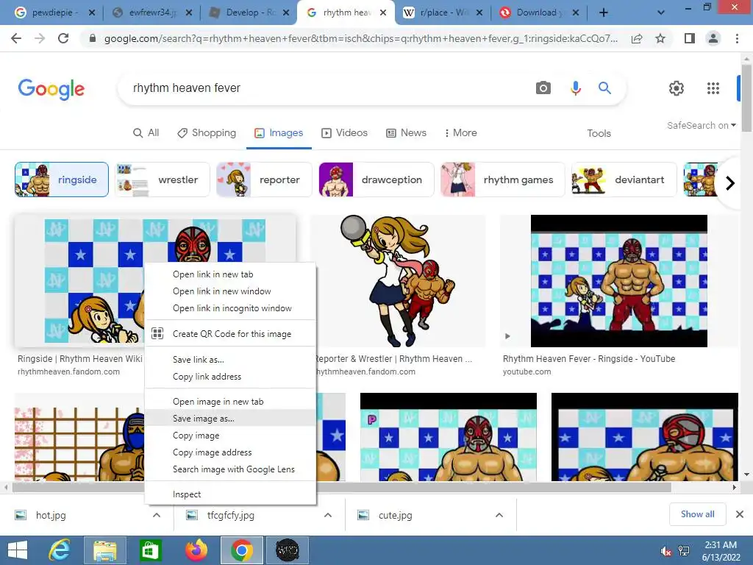753x565 pixels.
Task: Expand the More search options
Action: 460,132
